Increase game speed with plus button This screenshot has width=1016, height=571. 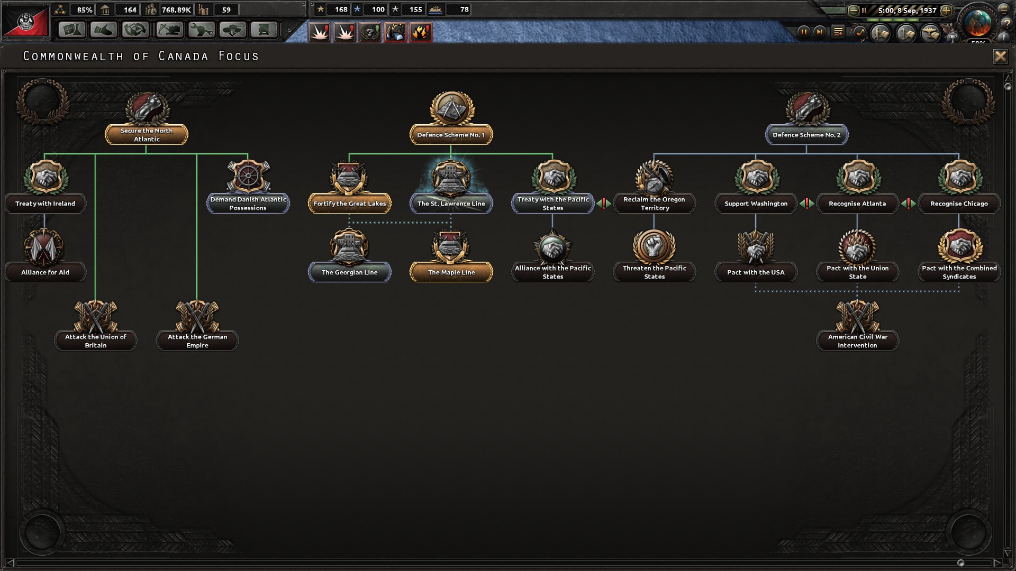tap(947, 10)
